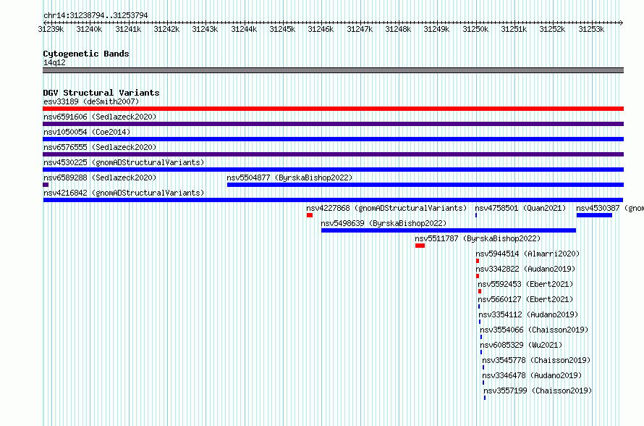
Task: Open nsv3545778 (Chaisson2019) variant label
Action: [536, 360]
